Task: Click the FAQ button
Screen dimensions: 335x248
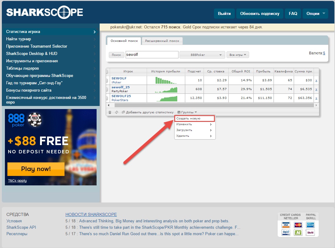Action: click(x=293, y=14)
